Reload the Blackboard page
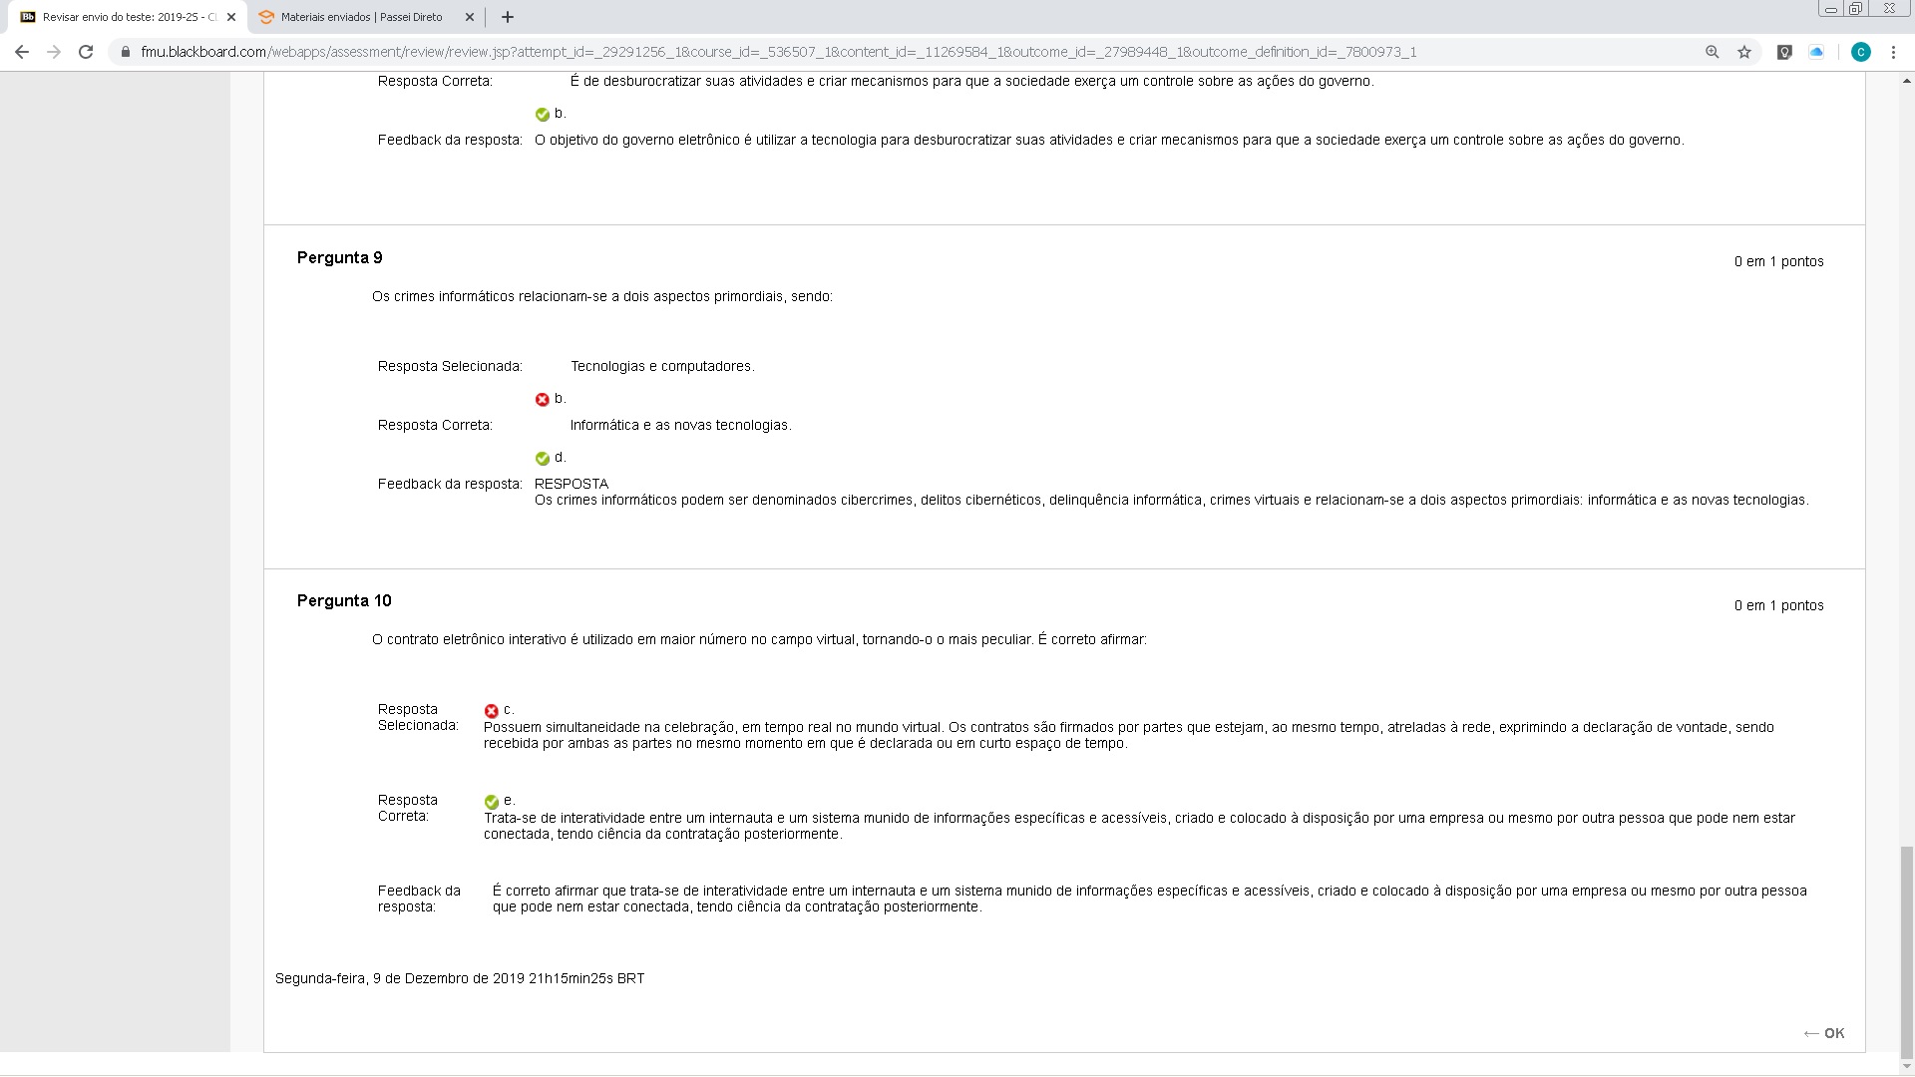Screen dimensions: 1915x1077 point(86,52)
